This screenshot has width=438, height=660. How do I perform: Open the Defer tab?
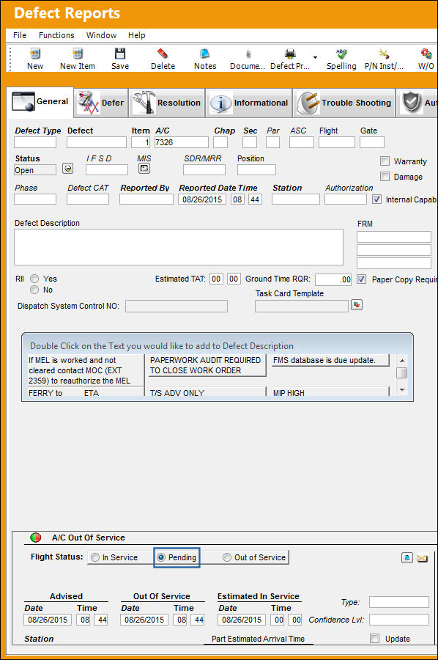pyautogui.click(x=101, y=103)
